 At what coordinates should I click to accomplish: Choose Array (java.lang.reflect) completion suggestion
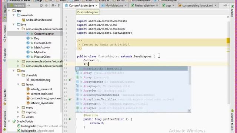[131, 73]
